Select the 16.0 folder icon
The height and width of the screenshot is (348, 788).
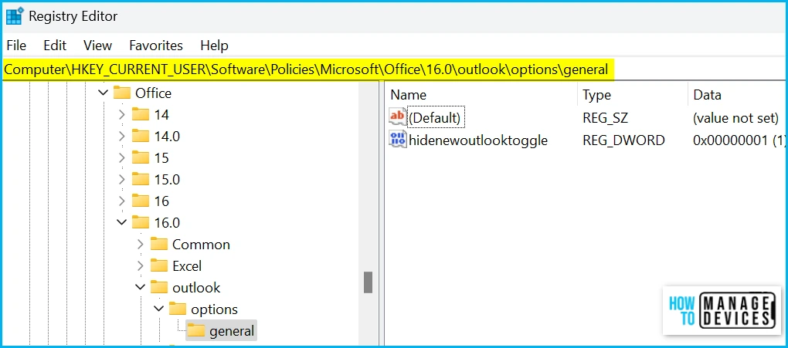coord(141,222)
